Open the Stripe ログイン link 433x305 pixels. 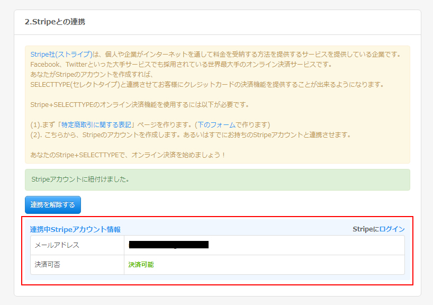click(392, 229)
